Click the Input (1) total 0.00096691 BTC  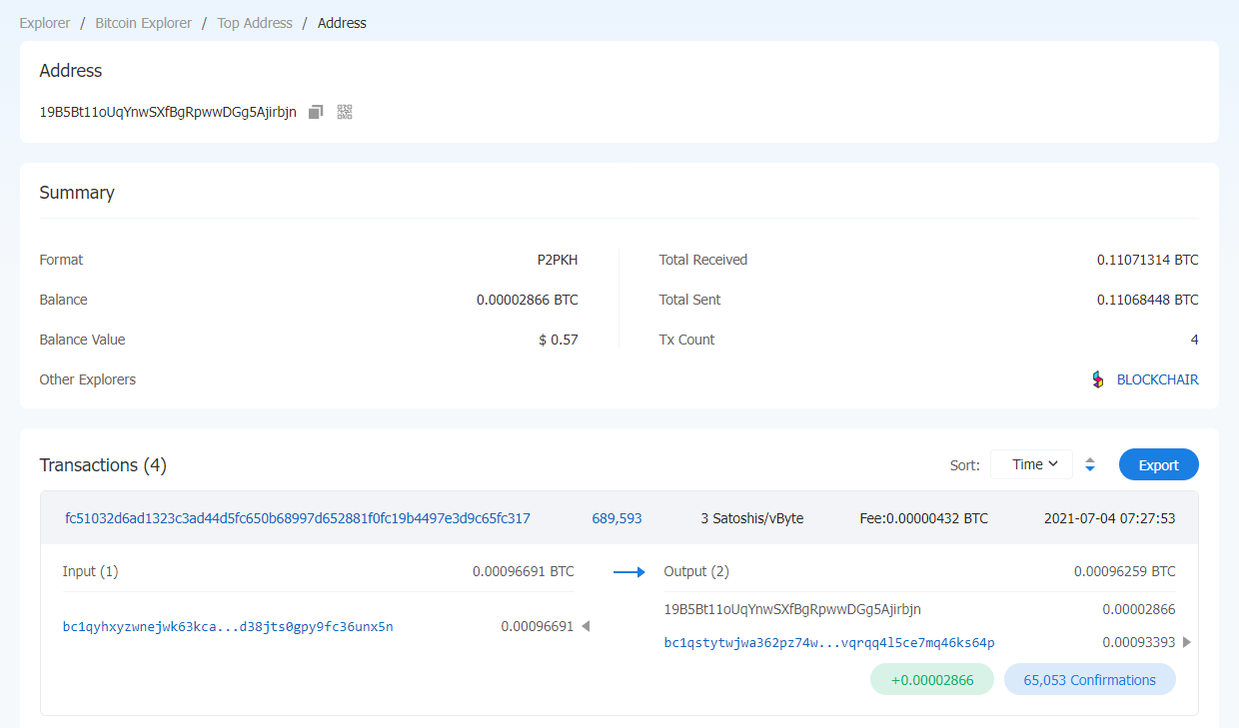[x=524, y=571]
